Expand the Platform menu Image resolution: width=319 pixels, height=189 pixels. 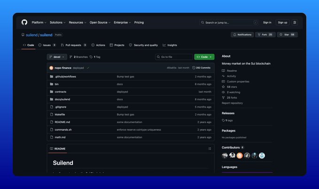pyautogui.click(x=39, y=22)
